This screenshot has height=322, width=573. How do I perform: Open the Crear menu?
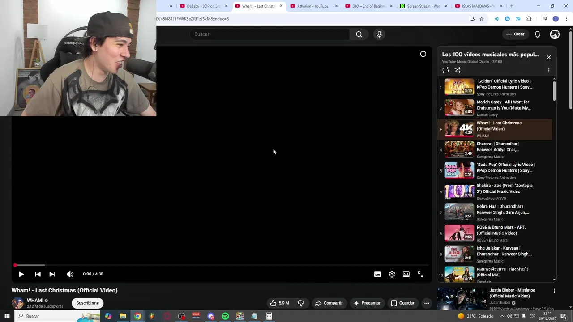[x=515, y=34]
